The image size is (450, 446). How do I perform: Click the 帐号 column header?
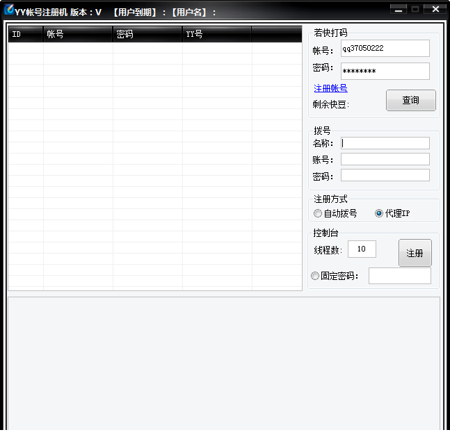pyautogui.click(x=78, y=34)
